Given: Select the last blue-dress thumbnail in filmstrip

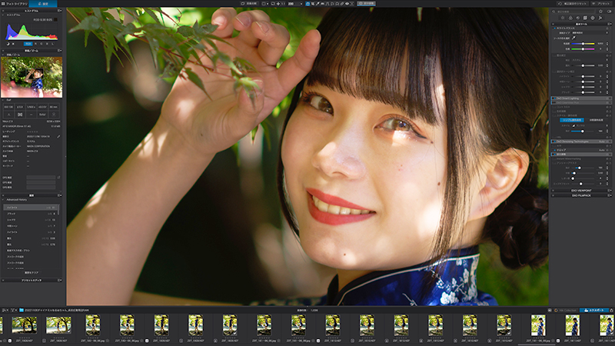Looking at the screenshot, I should pos(607,325).
